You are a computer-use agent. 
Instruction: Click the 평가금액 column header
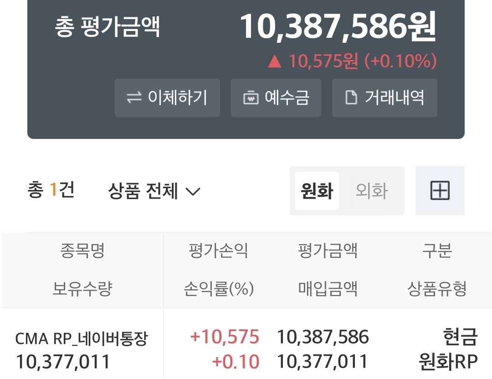click(328, 251)
